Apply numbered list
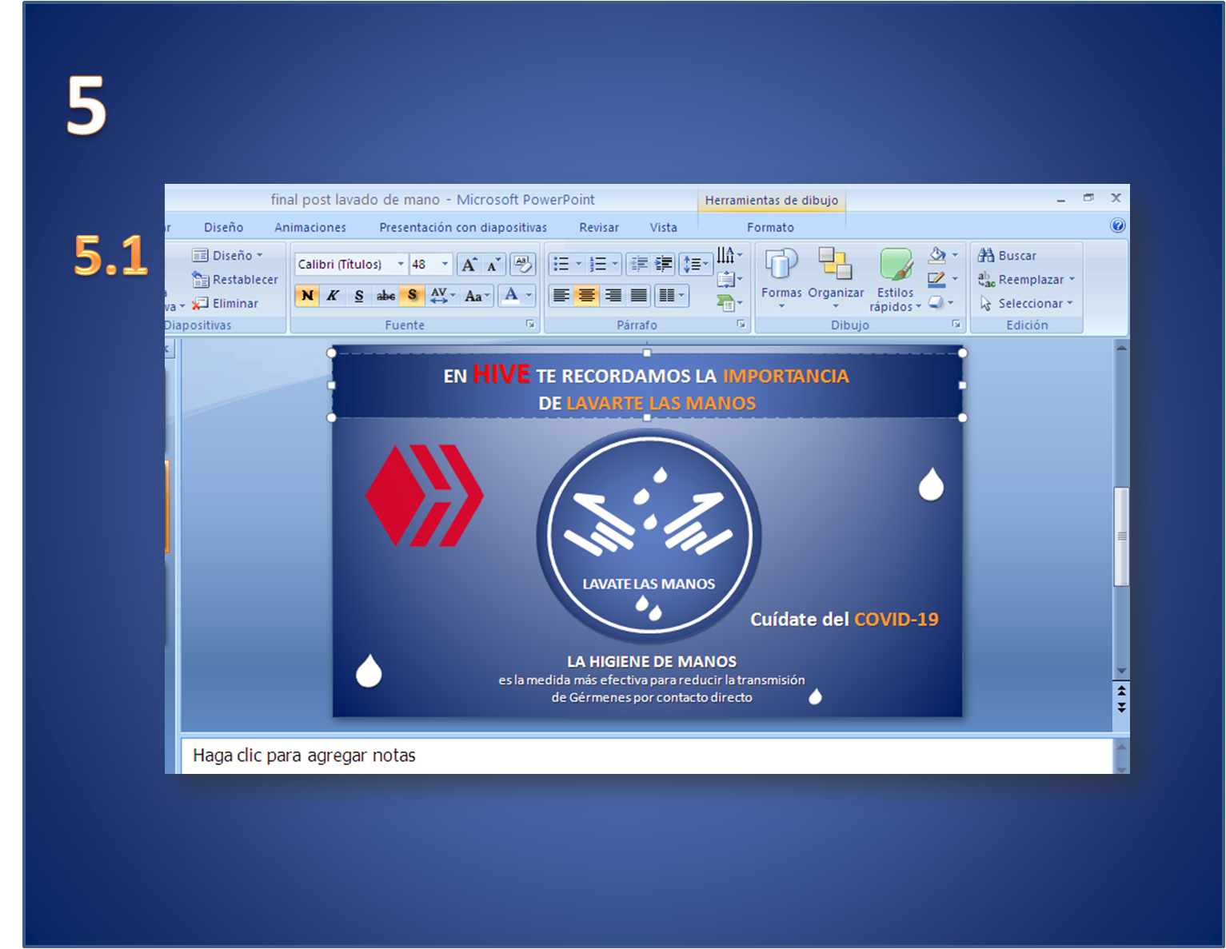 click(597, 264)
